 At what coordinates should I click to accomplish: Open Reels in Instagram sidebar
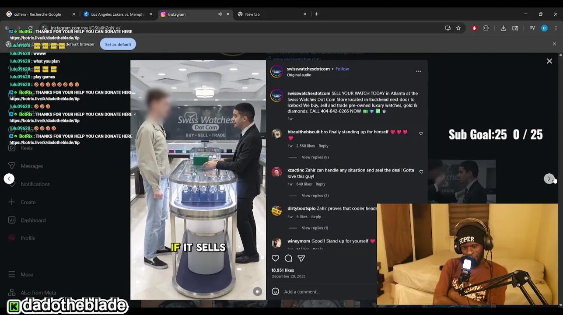click(21, 148)
